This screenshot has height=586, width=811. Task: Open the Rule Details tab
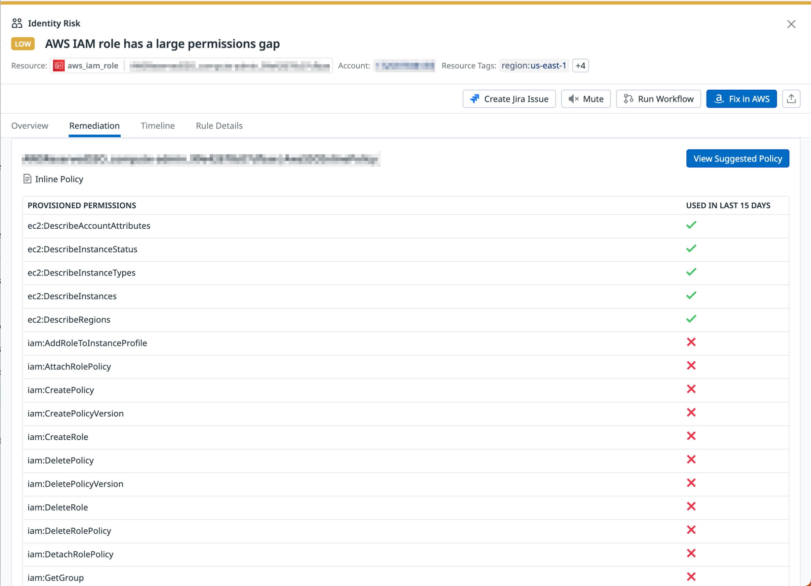(219, 126)
